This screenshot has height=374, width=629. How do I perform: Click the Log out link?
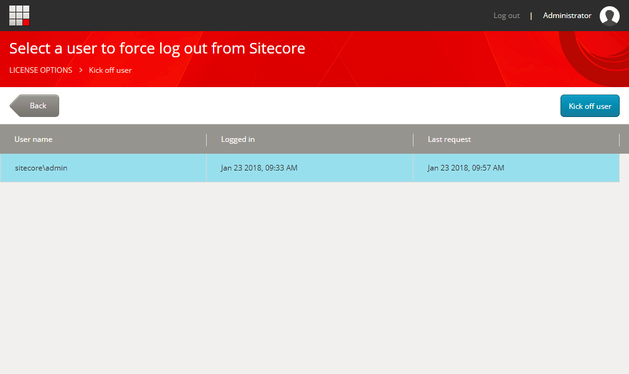(506, 16)
